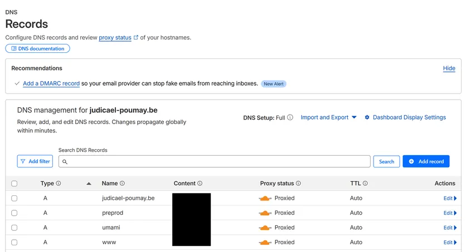
Task: Click the info icon next to Proxy status header
Action: pyautogui.click(x=298, y=183)
